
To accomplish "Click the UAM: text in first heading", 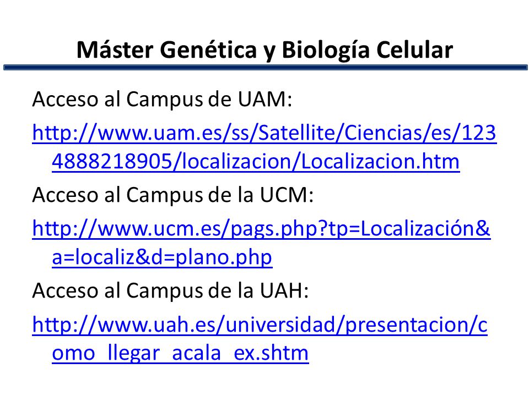I will coord(265,100).
